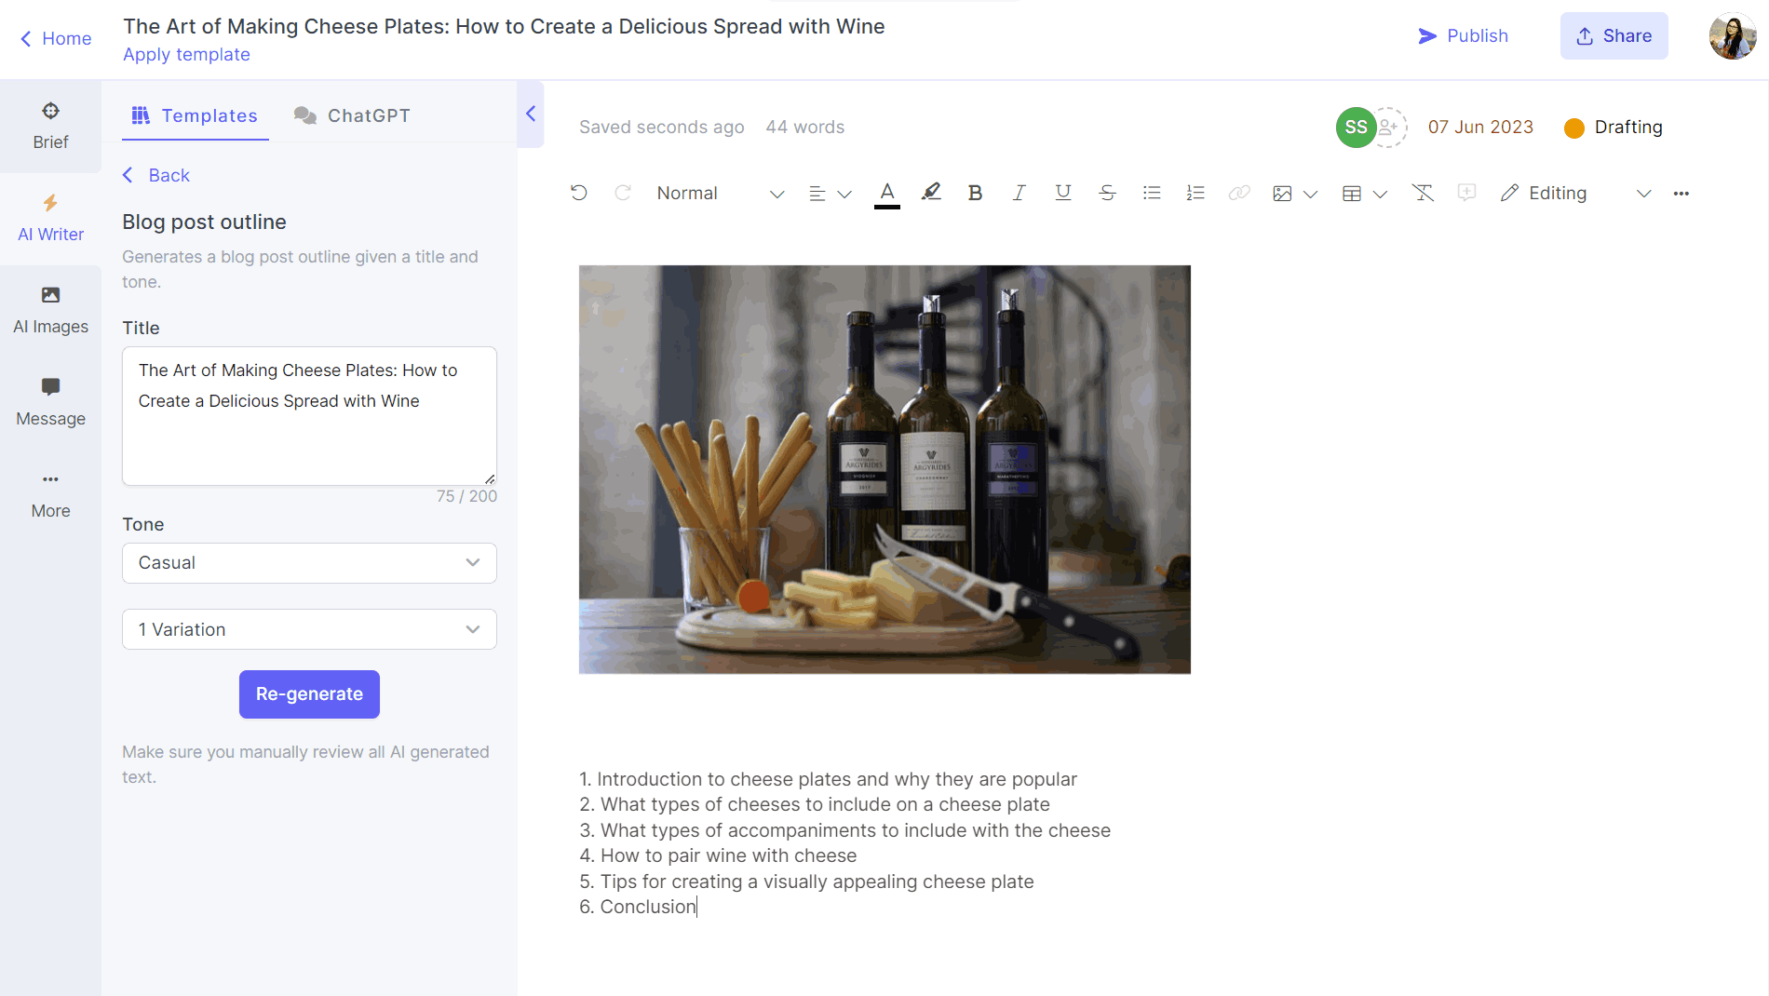The width and height of the screenshot is (1769, 996).
Task: Click the Apply template link
Action: [x=186, y=54]
